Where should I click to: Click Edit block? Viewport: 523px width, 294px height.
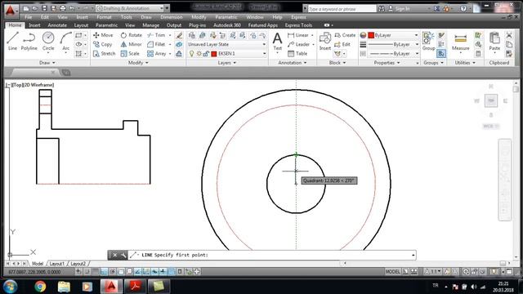(x=342, y=44)
